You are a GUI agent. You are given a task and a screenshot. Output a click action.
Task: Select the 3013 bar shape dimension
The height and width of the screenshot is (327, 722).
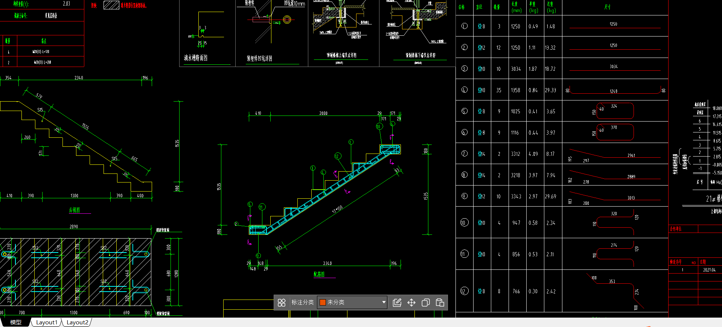click(631, 198)
